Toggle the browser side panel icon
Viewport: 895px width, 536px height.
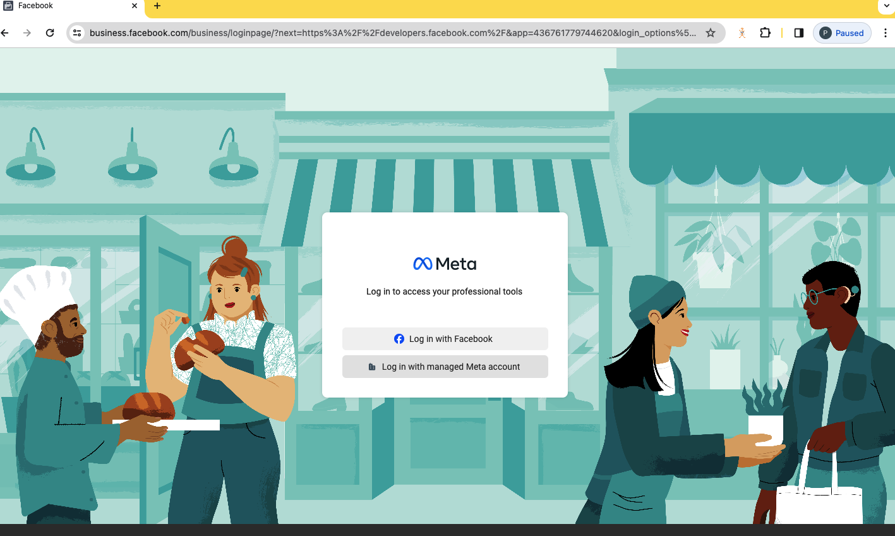[x=798, y=33]
